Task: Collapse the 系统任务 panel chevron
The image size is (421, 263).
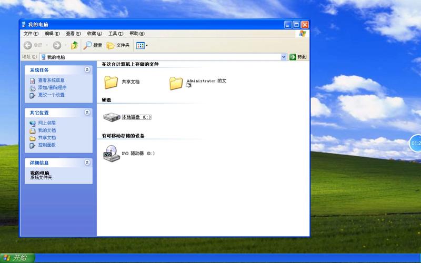Action: (x=87, y=69)
